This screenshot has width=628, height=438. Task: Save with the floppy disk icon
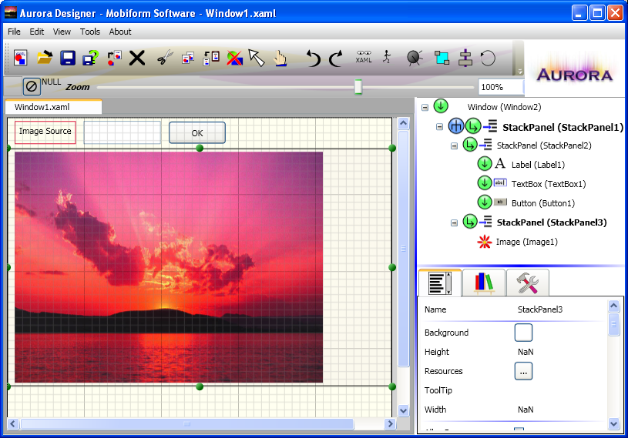pos(68,58)
